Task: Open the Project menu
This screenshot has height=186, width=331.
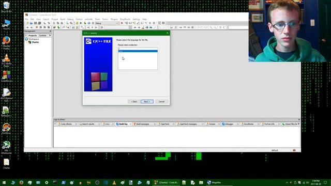Action: click(55, 19)
